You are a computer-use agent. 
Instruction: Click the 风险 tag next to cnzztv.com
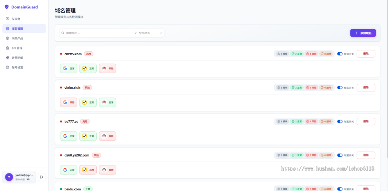[89, 54]
